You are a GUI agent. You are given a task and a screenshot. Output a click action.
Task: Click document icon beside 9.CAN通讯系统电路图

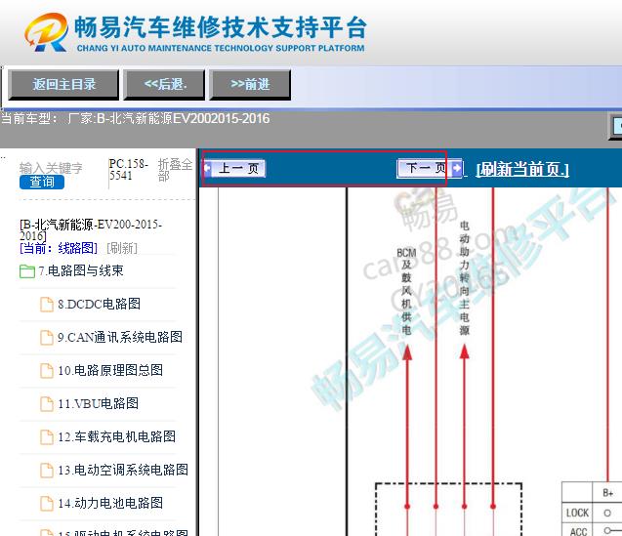[x=47, y=338]
